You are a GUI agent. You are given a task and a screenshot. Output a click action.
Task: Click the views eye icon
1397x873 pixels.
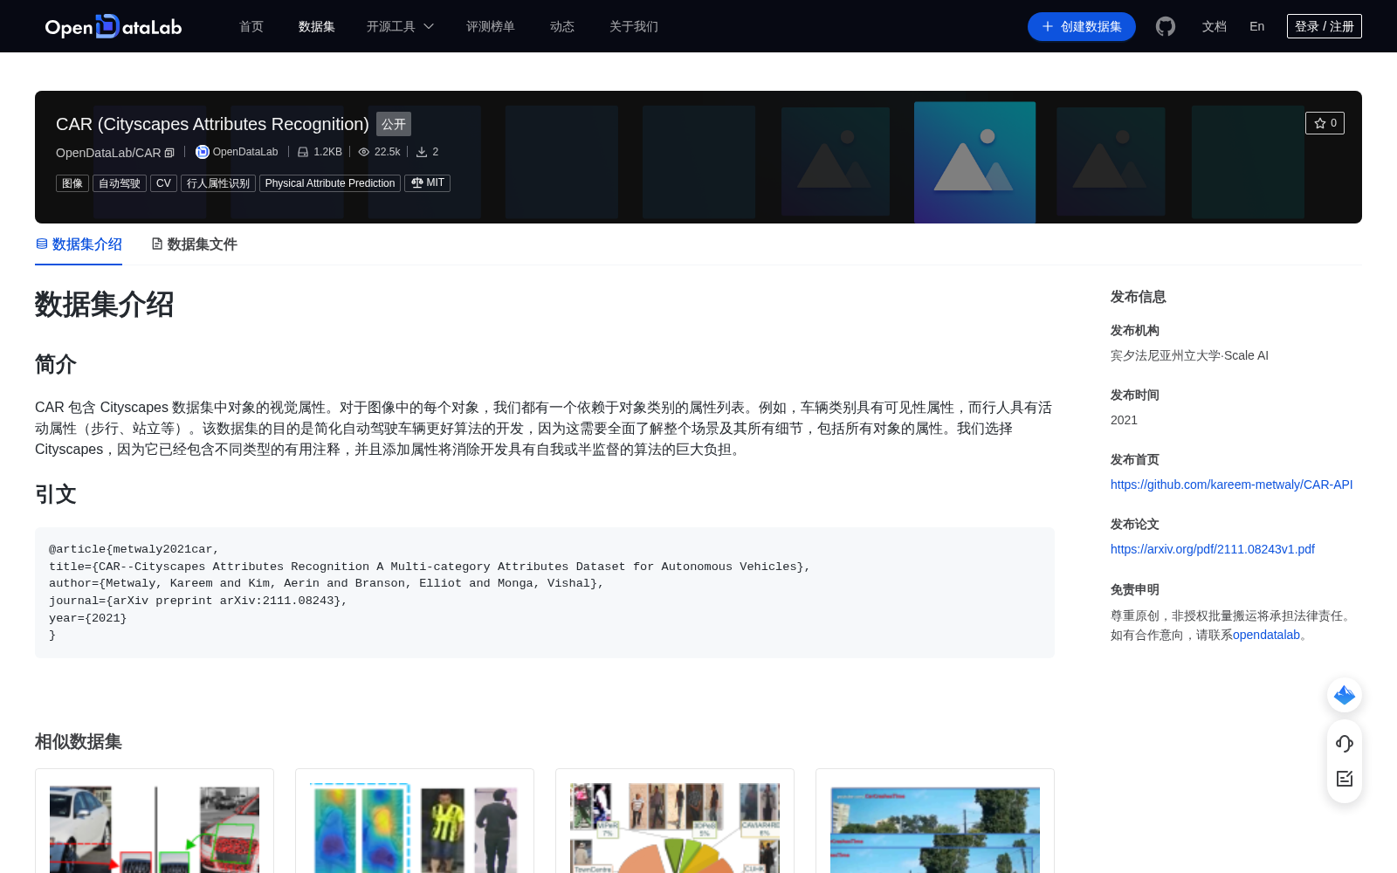click(x=364, y=152)
